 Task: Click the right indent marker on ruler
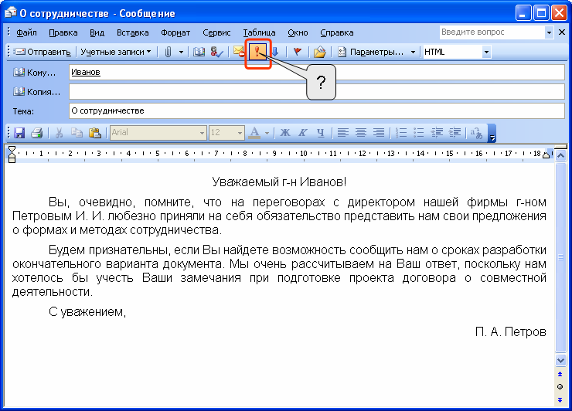point(546,155)
